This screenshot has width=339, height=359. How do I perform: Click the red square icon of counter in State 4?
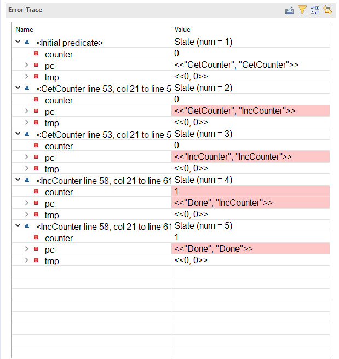(x=36, y=191)
